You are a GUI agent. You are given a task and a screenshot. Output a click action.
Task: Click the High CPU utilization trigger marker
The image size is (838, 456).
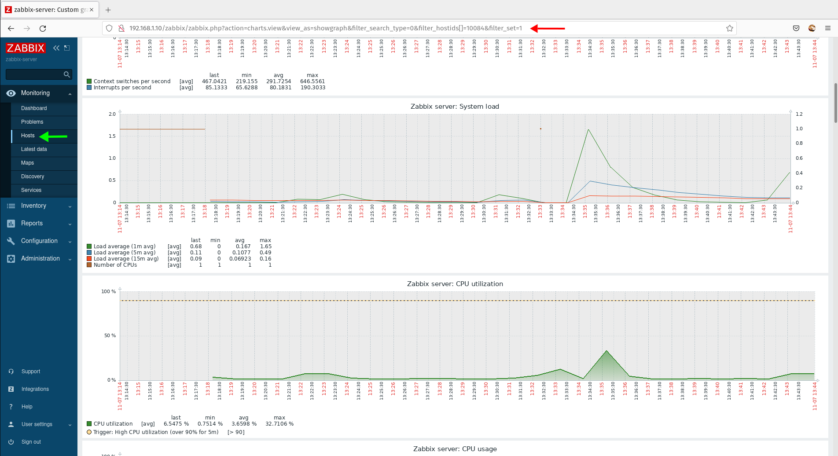[x=89, y=432]
